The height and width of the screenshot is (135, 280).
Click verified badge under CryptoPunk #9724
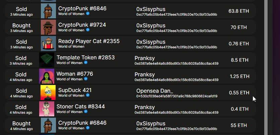tap(88, 30)
